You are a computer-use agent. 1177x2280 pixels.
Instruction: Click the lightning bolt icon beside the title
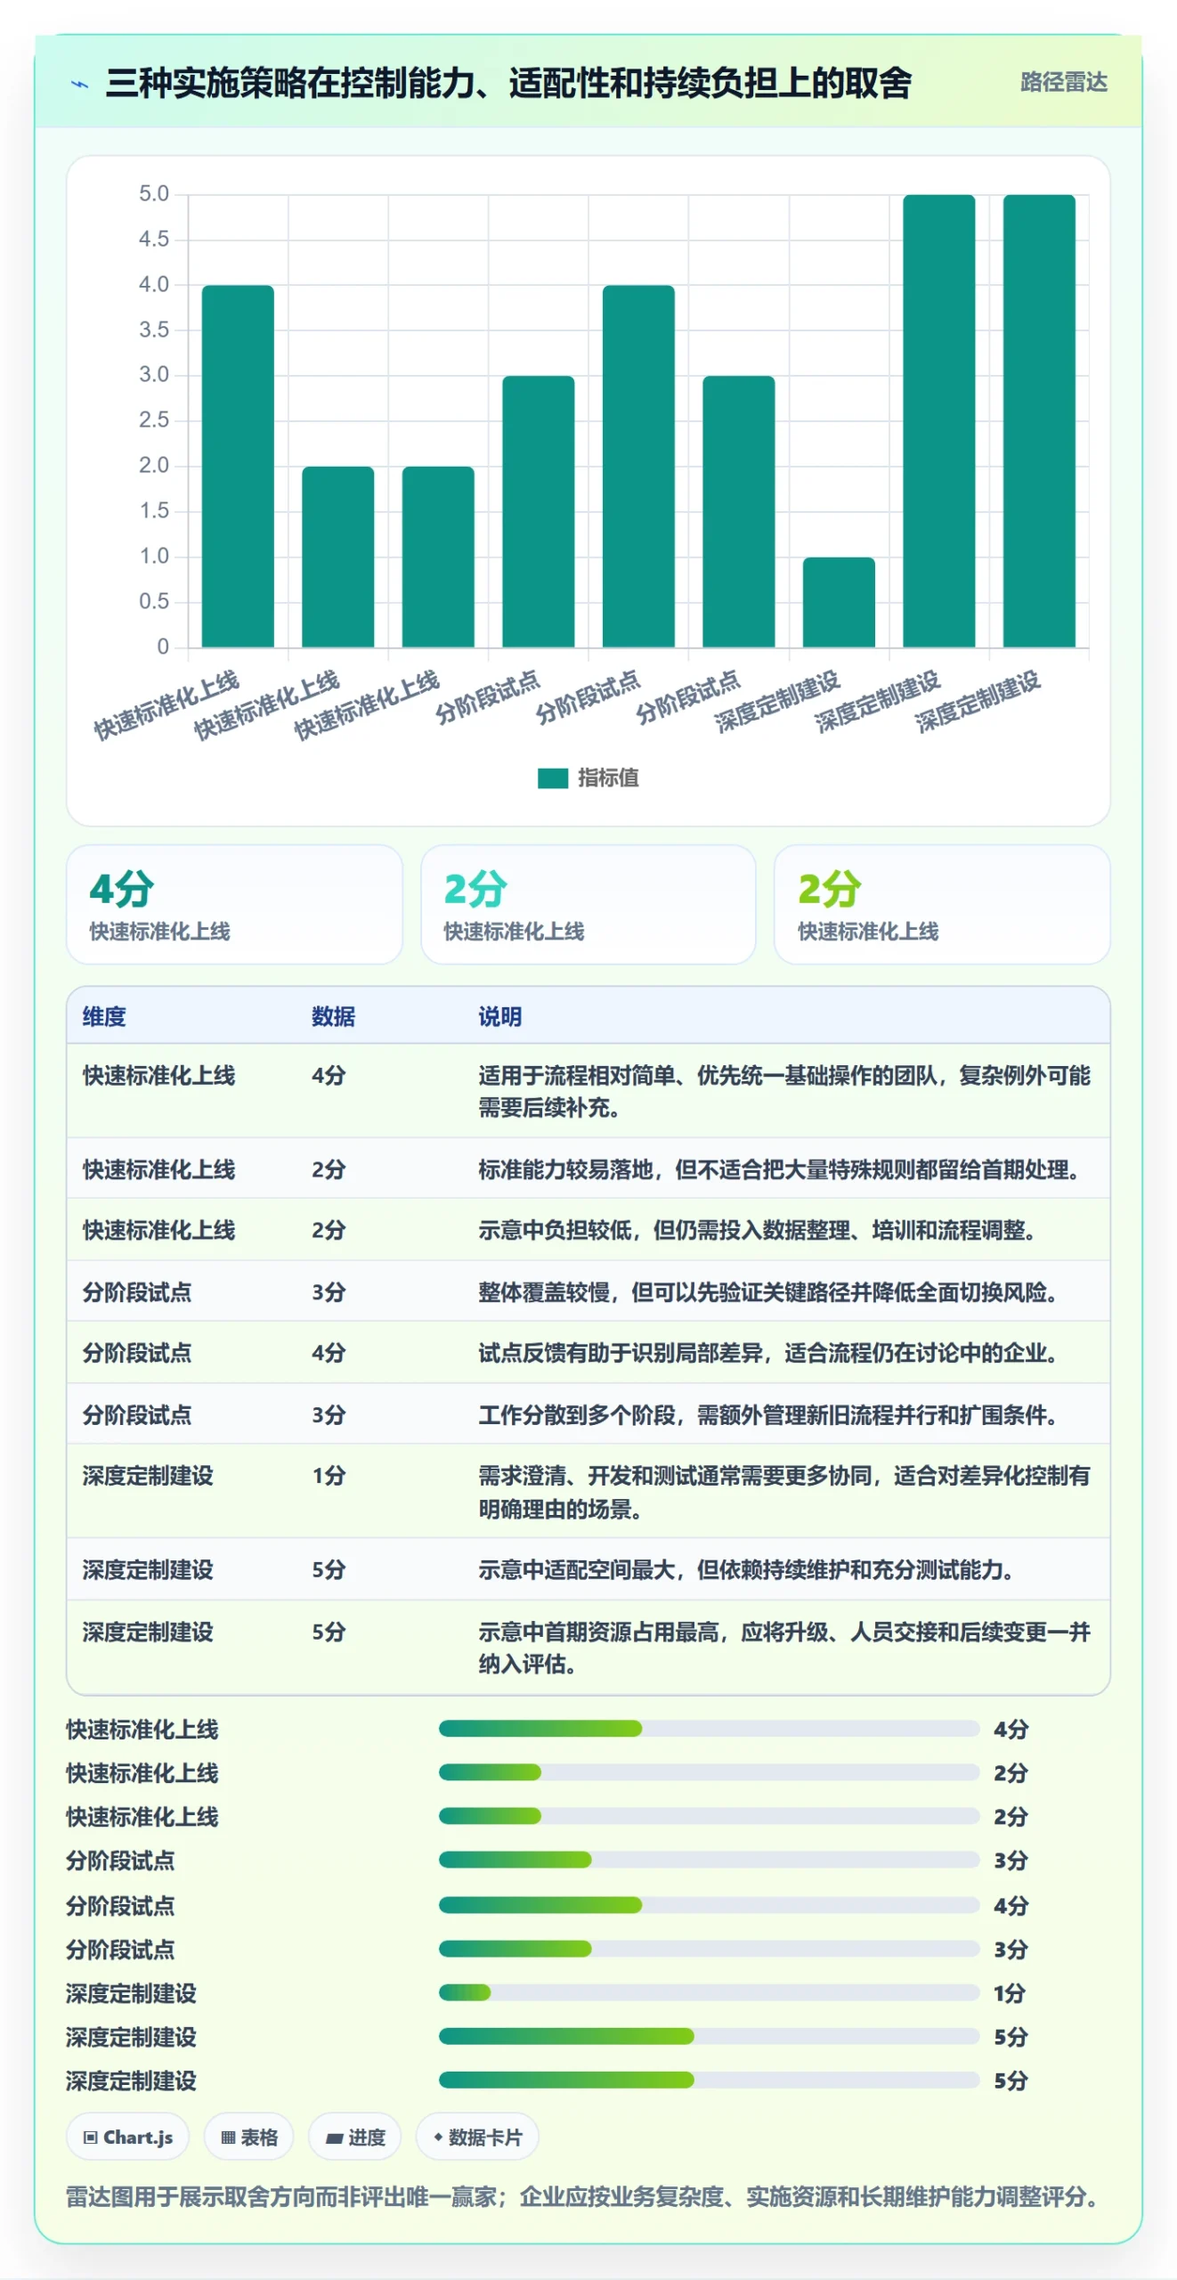coord(80,85)
